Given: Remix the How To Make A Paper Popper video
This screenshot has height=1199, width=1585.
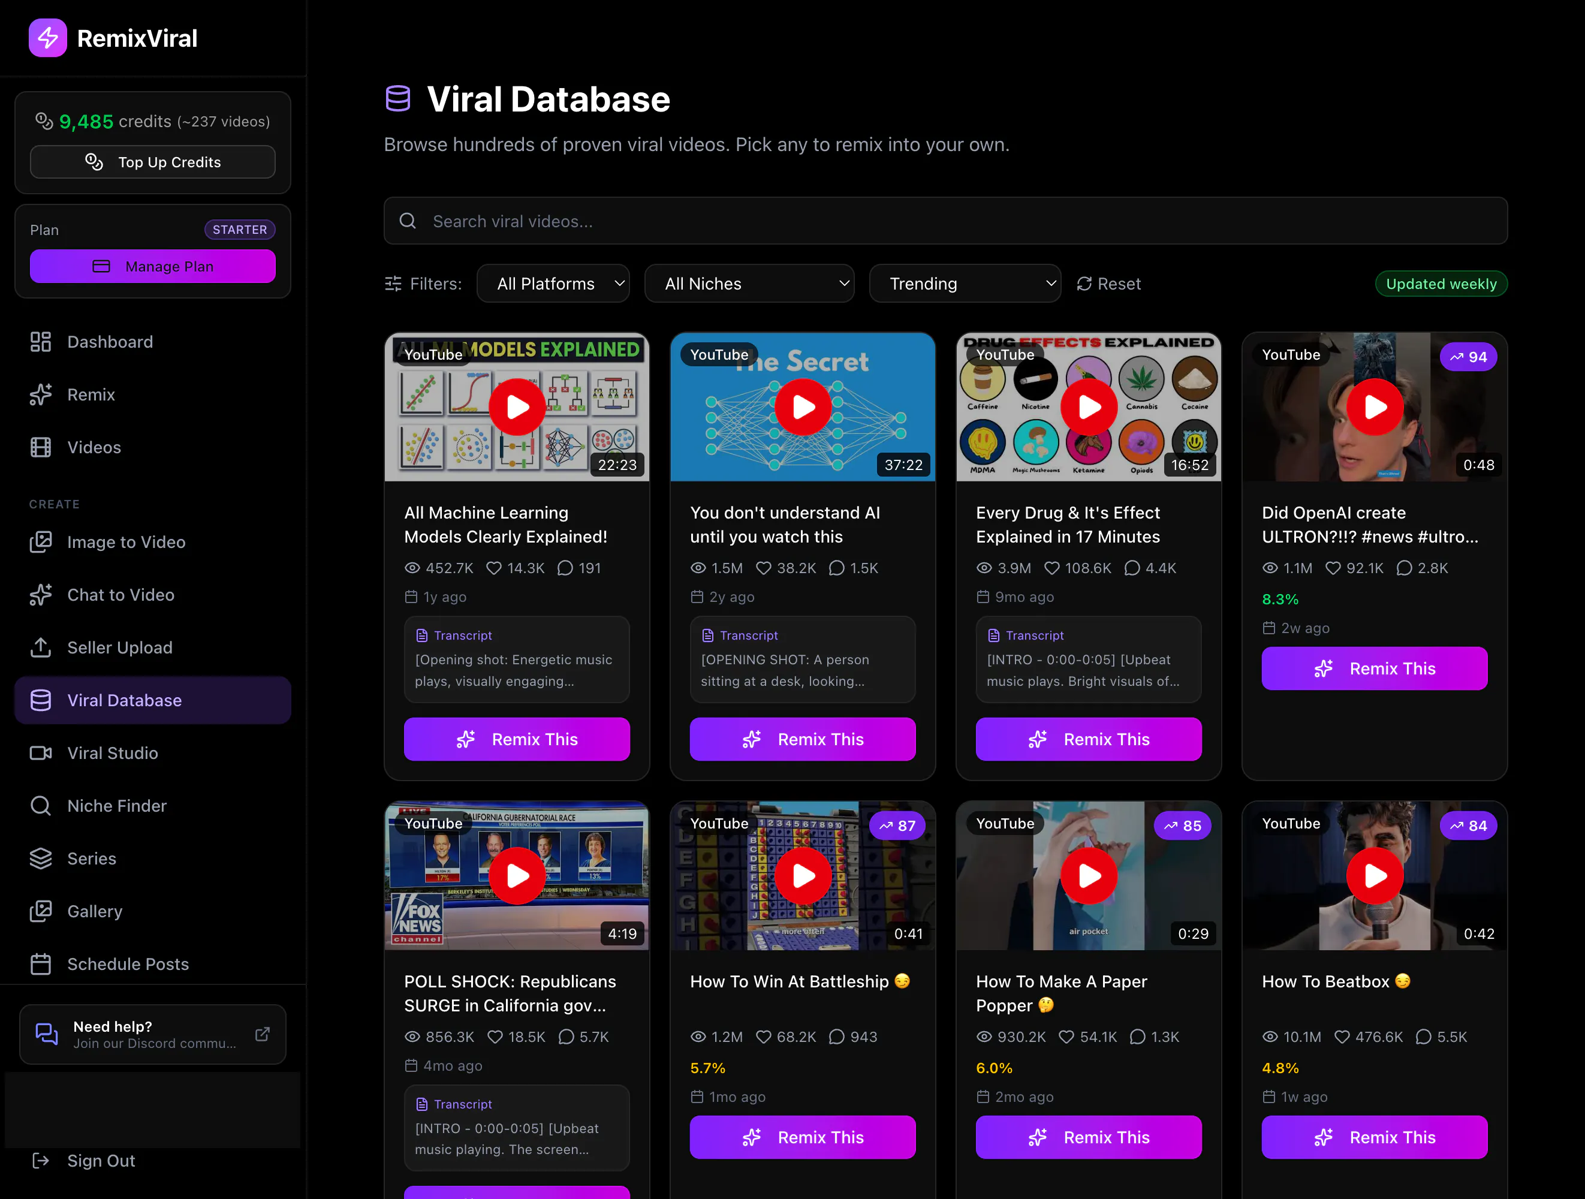Looking at the screenshot, I should tap(1089, 1137).
